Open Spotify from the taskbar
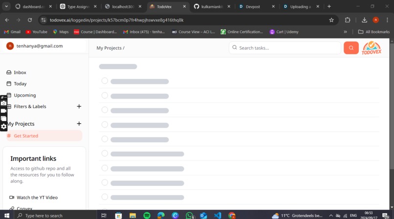Screen dimensions: 394x219 tap(147, 216)
